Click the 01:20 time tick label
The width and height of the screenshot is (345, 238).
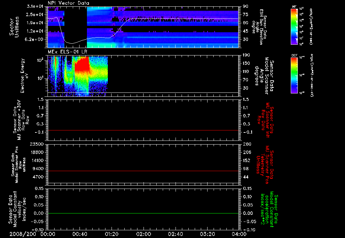click(x=112, y=234)
